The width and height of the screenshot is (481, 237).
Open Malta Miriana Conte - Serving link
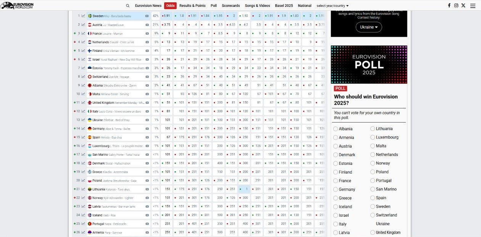click(x=111, y=94)
